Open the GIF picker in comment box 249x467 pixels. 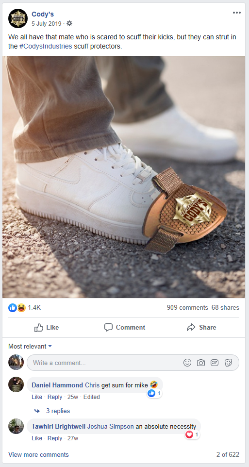tap(215, 363)
